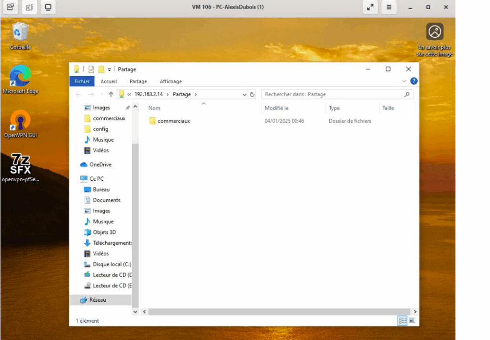The width and height of the screenshot is (490, 340).
Task: Refresh the Partage folder view
Action: pyautogui.click(x=252, y=94)
